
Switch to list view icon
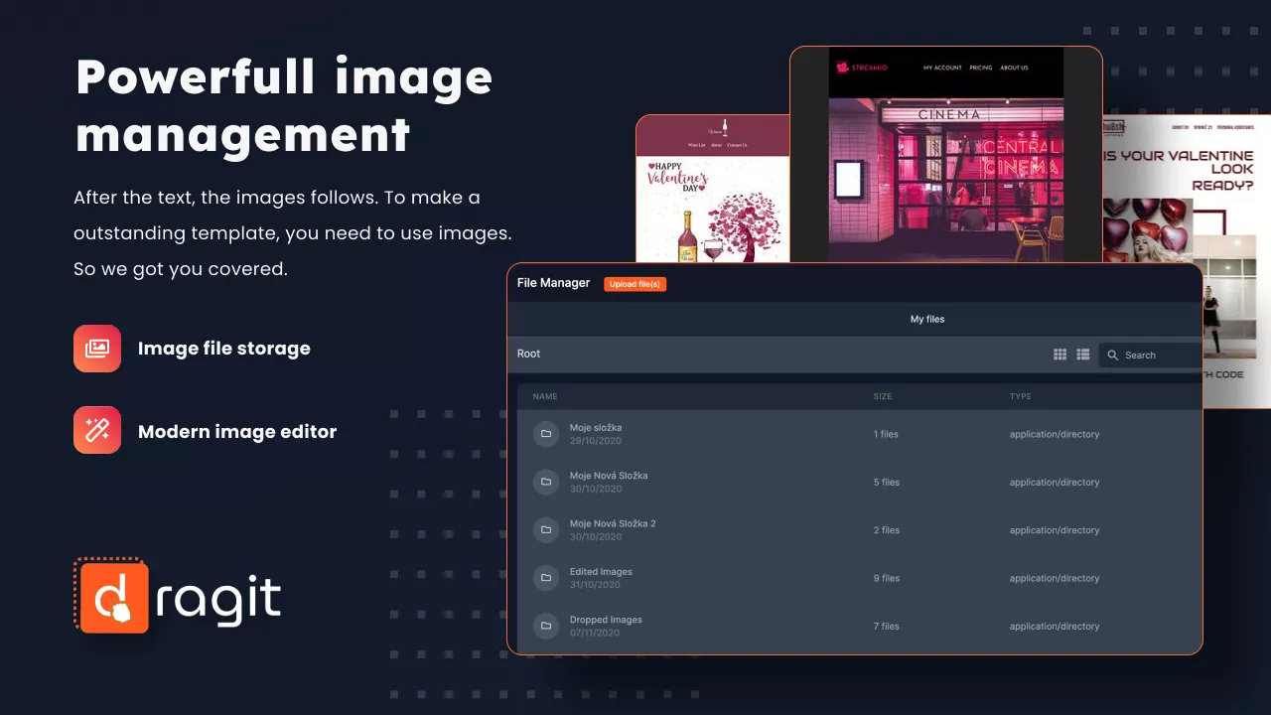click(1083, 355)
